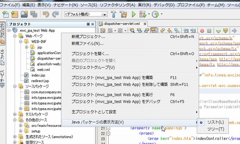This screenshot has width=240, height=144.
Task: Open the ナビゲート(N) menu
Action: [x=66, y=5]
